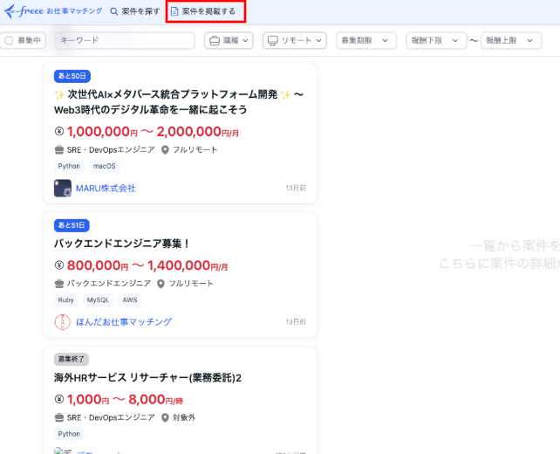Click the briefcase icon beside バックエンドエンジニア

[x=59, y=284]
